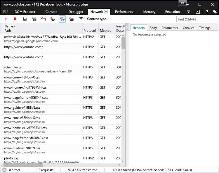Click the vertical scrollbar thumb of request list
The width and height of the screenshot is (219, 173).
click(x=123, y=43)
